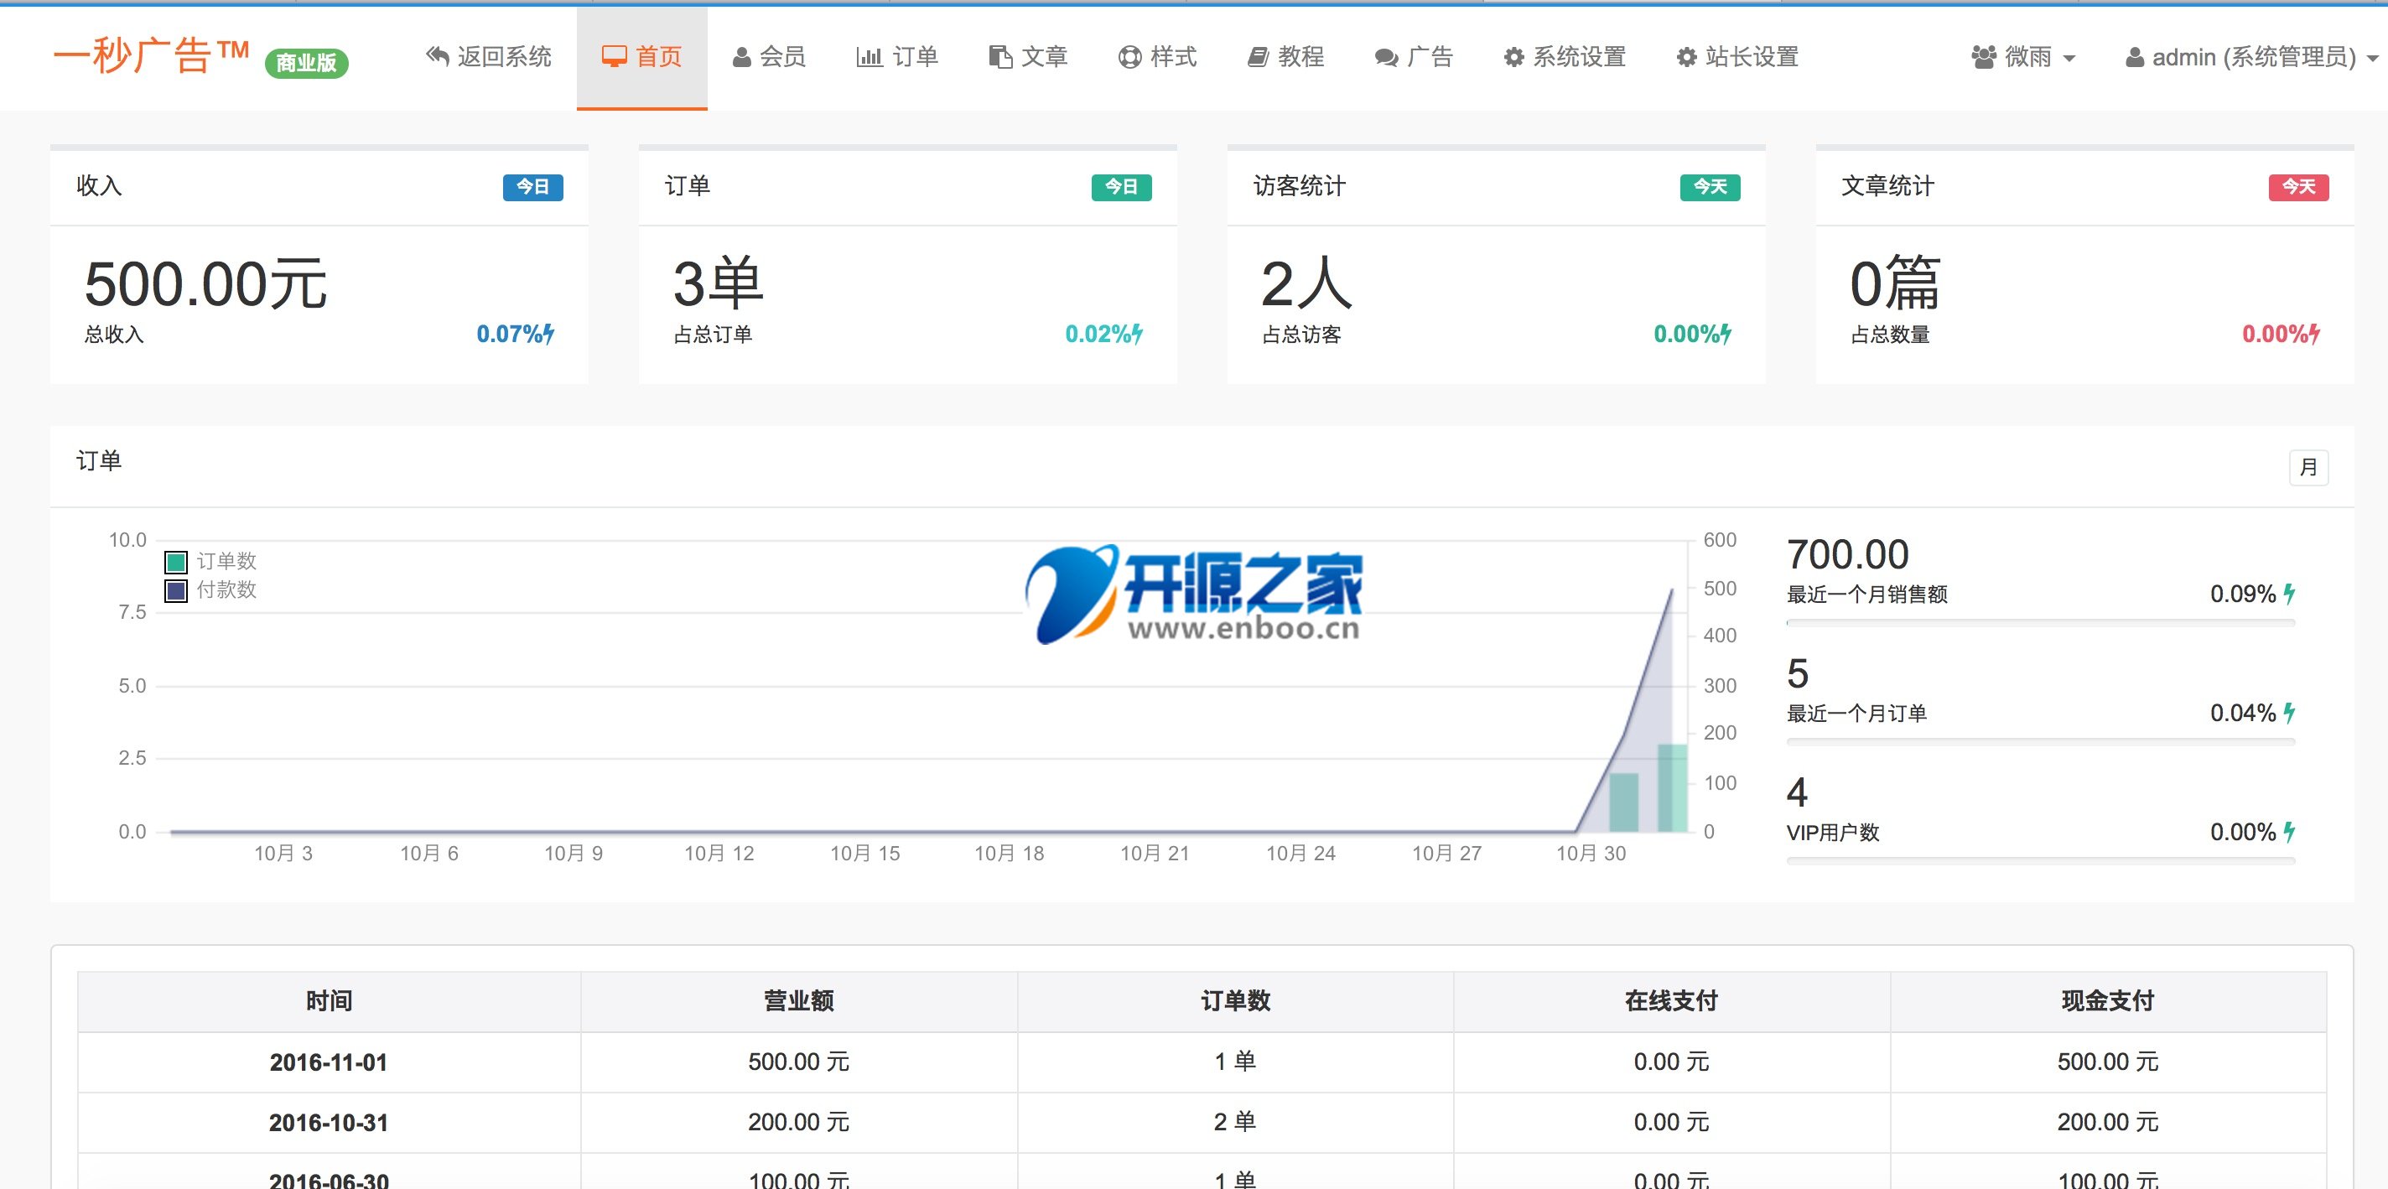Open the 教程 menu text
The width and height of the screenshot is (2388, 1189).
tap(1301, 56)
